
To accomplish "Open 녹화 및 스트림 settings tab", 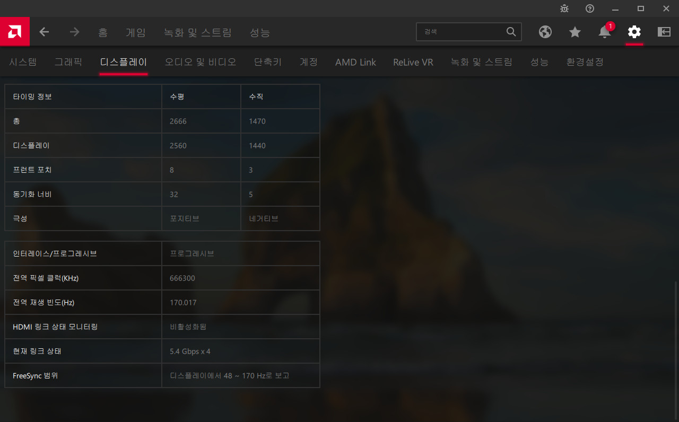I will (x=482, y=62).
